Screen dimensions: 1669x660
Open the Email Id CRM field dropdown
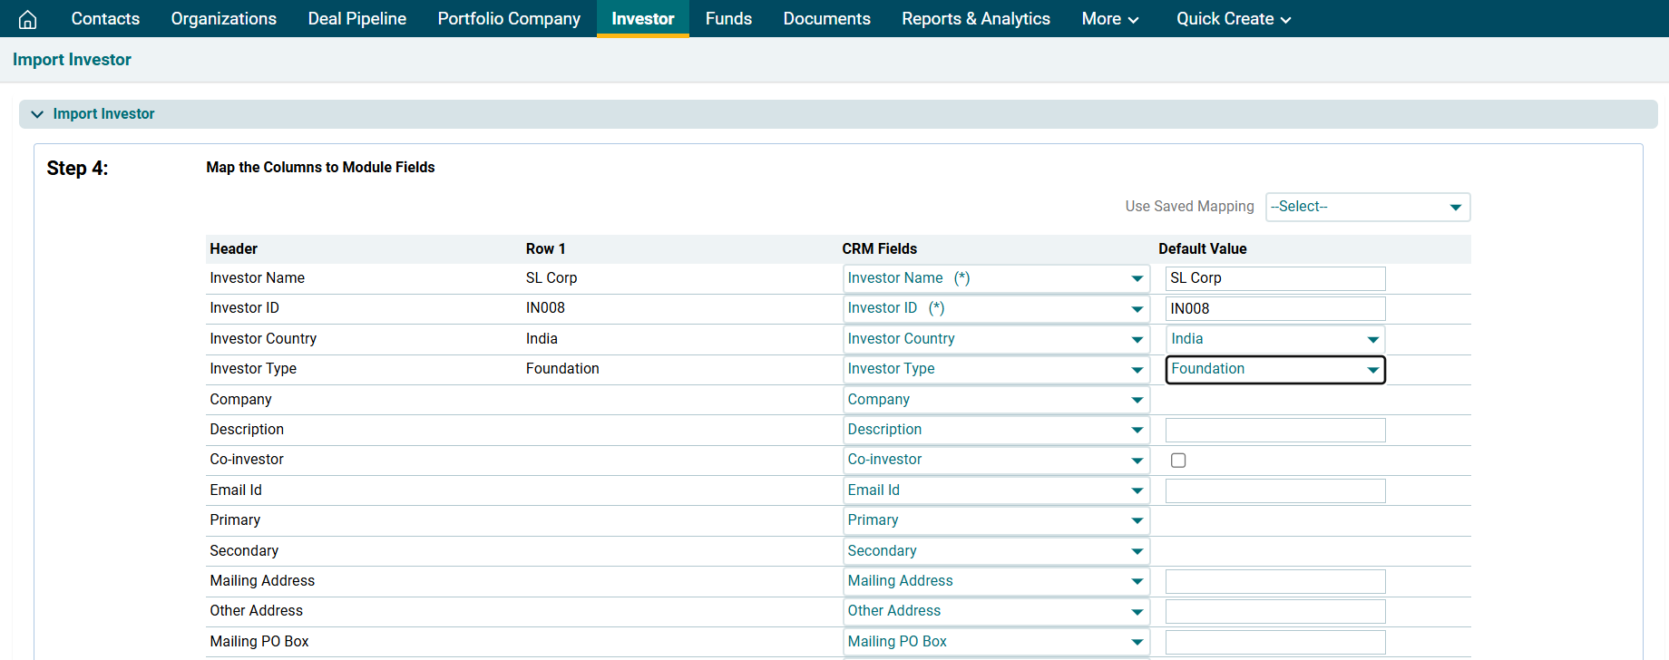[x=995, y=490]
